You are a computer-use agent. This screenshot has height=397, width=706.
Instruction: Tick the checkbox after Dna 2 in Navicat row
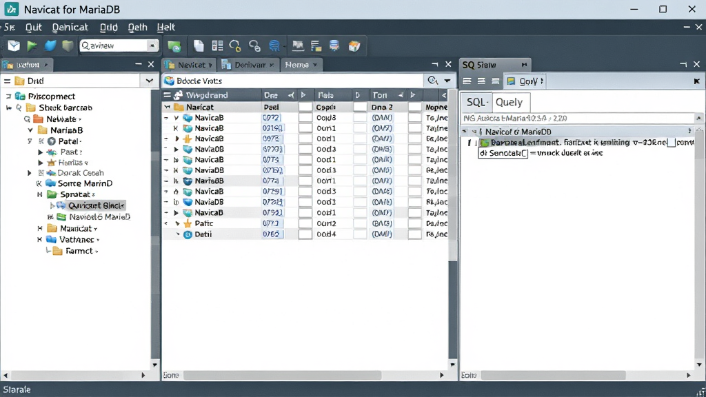pyautogui.click(x=414, y=107)
